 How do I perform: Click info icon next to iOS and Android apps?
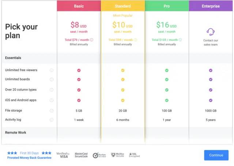[x=52, y=100]
